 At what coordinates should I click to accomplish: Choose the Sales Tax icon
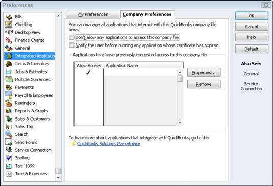[x=9, y=127]
